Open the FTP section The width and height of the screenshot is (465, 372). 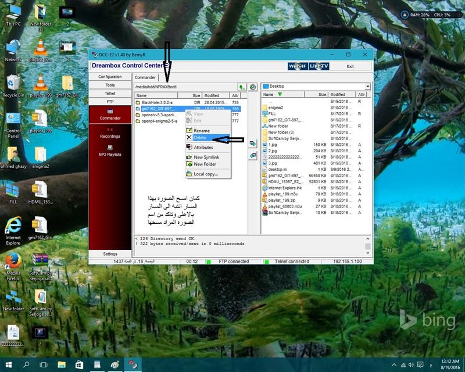pyautogui.click(x=110, y=102)
